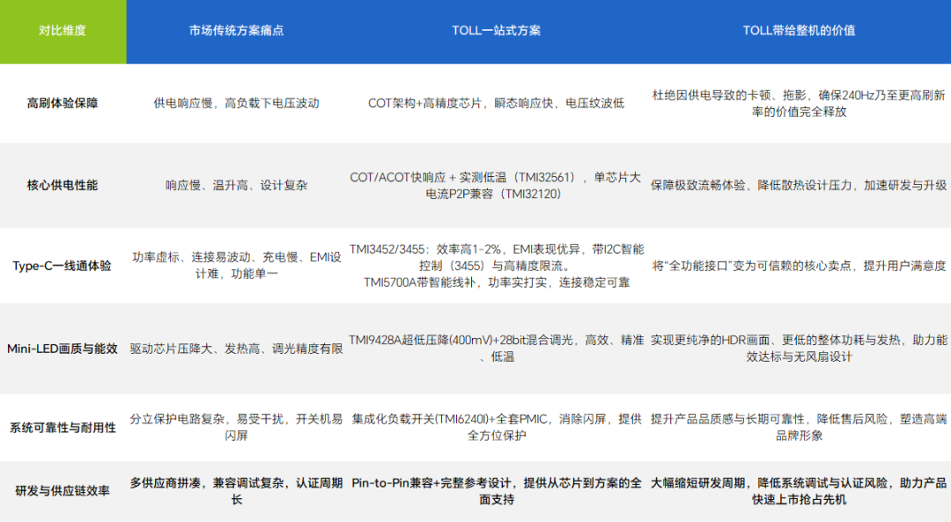Select cell starting with 功率虚标、连接易波动
This screenshot has width=951, height=522.
236,266
